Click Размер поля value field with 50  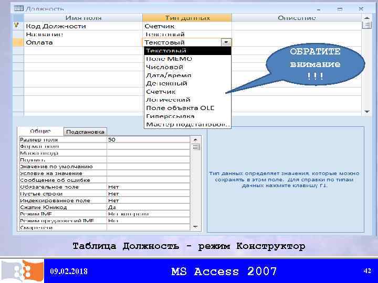148,139
